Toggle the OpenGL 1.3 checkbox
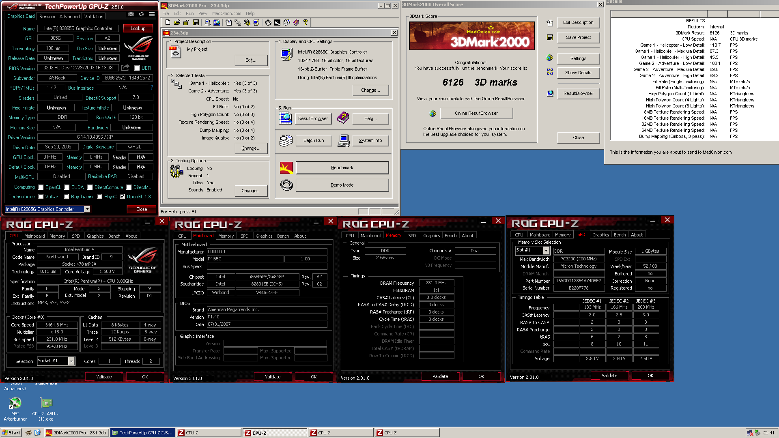The image size is (779, 438). click(x=122, y=197)
